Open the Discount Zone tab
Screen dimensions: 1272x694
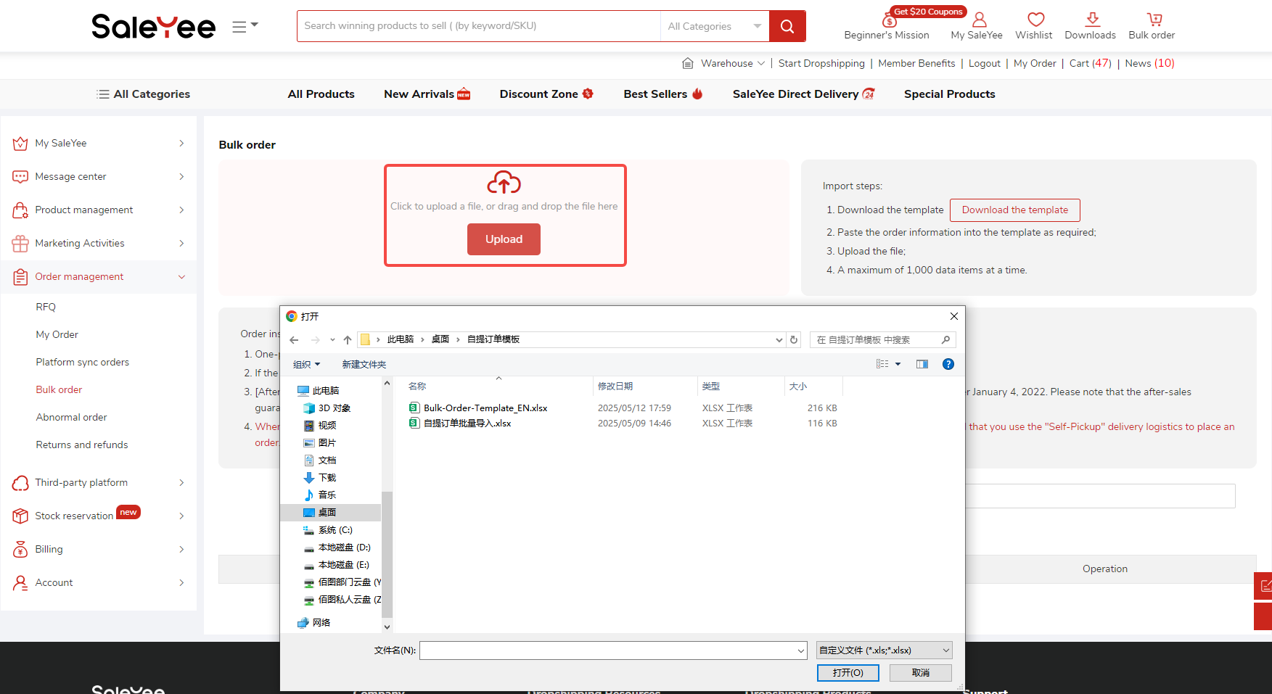[x=546, y=94]
